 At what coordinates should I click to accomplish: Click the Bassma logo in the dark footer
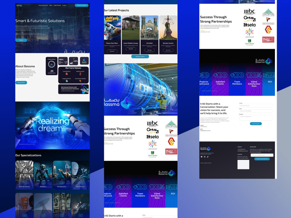click(x=206, y=149)
